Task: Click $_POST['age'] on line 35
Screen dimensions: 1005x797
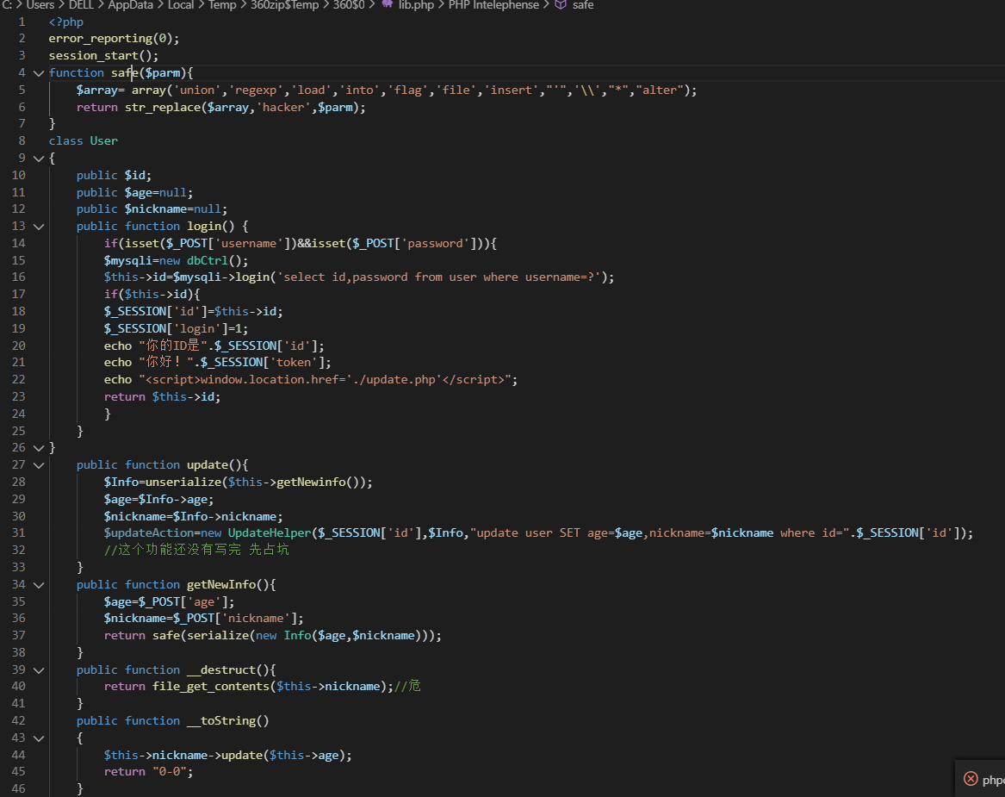Action: click(x=183, y=601)
